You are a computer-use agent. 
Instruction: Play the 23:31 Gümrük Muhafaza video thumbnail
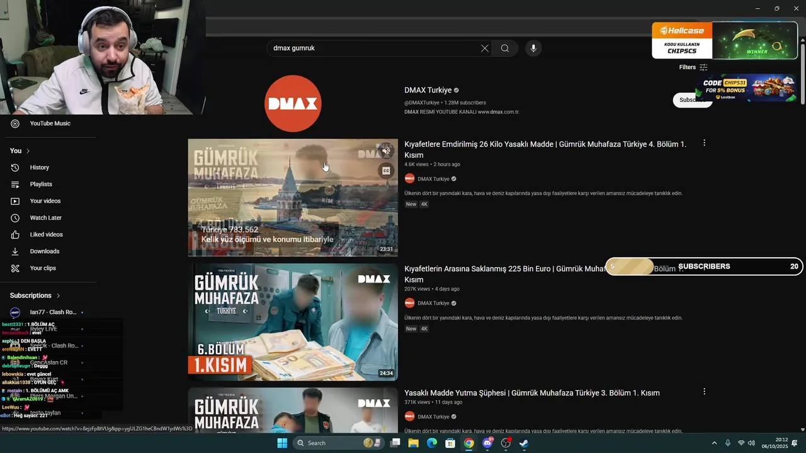tap(293, 198)
